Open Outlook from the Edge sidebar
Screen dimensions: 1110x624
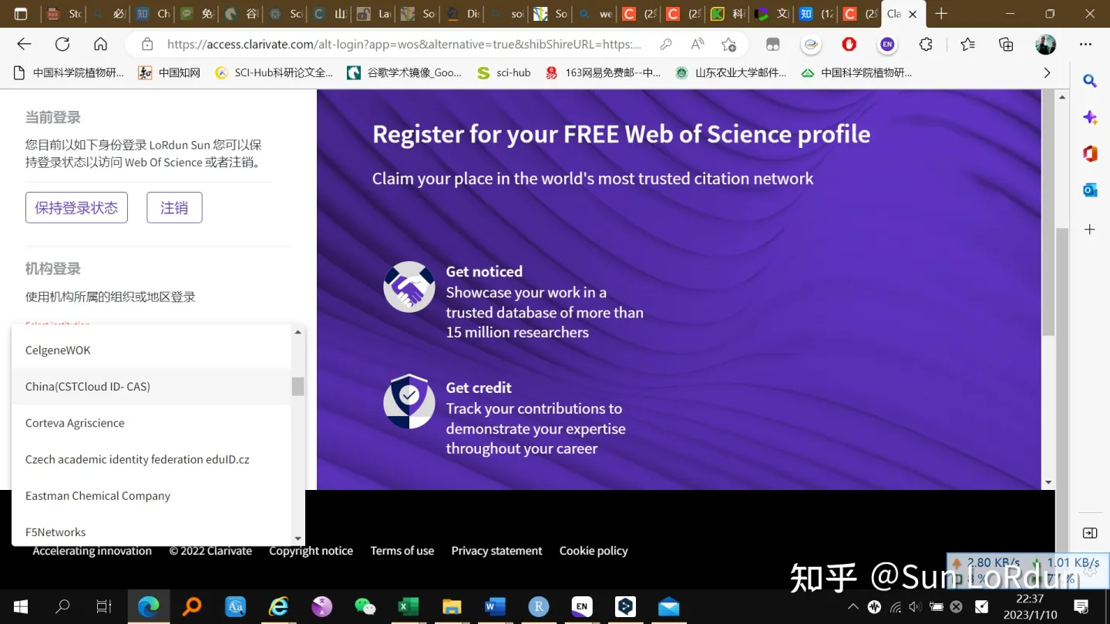tap(1090, 190)
